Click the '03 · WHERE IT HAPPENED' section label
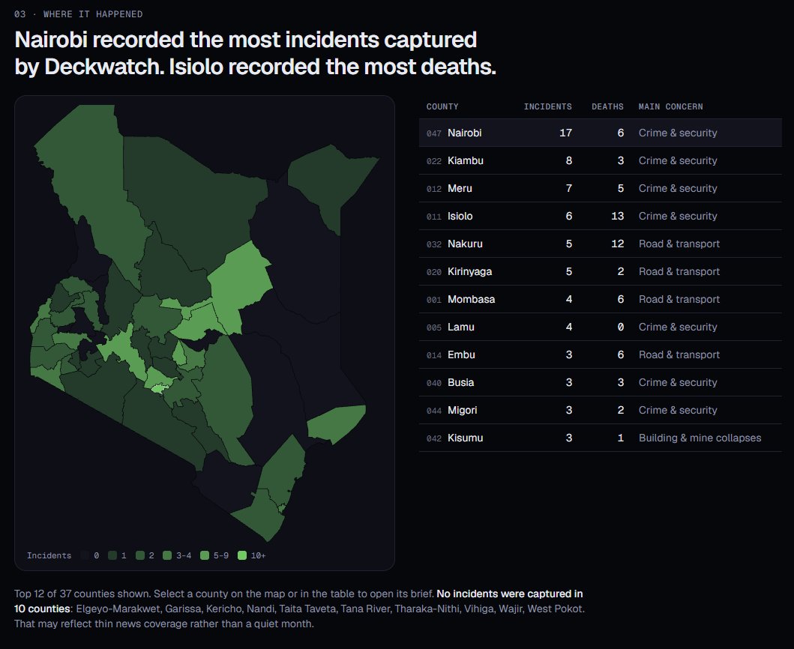794x649 pixels. pyautogui.click(x=79, y=14)
